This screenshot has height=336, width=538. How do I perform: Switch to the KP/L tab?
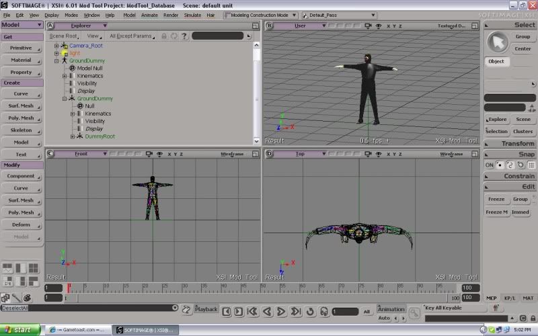point(510,298)
